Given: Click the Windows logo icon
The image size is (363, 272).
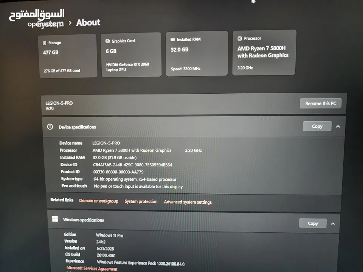Looking at the screenshot, I should pos(55,219).
